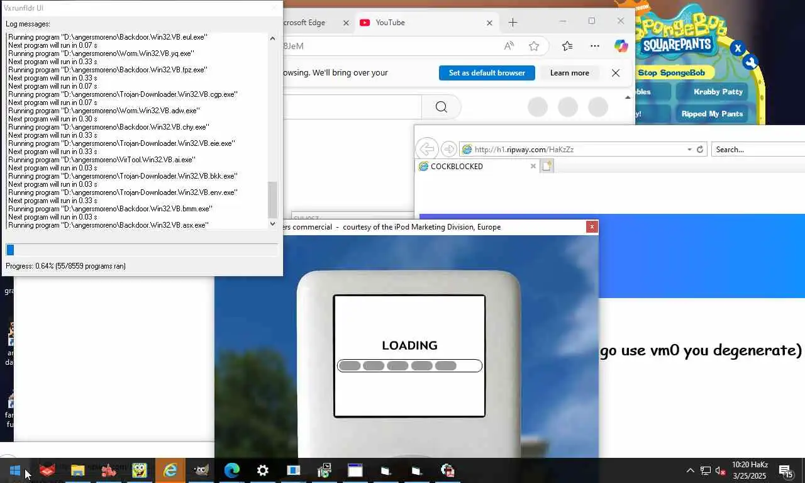Click Set as default browser button
Image resolution: width=805 pixels, height=483 pixels.
tap(487, 73)
